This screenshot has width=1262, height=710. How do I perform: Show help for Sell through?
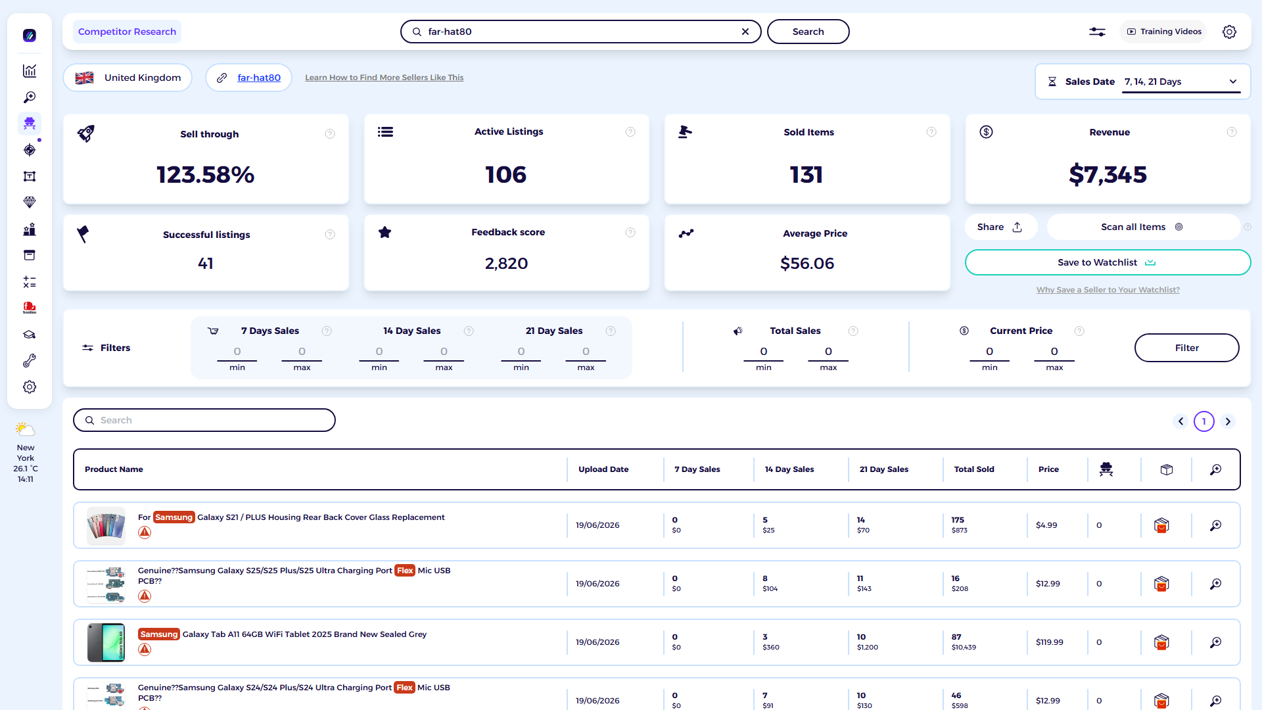(330, 134)
